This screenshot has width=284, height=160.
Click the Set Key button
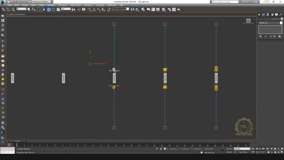(x=229, y=152)
